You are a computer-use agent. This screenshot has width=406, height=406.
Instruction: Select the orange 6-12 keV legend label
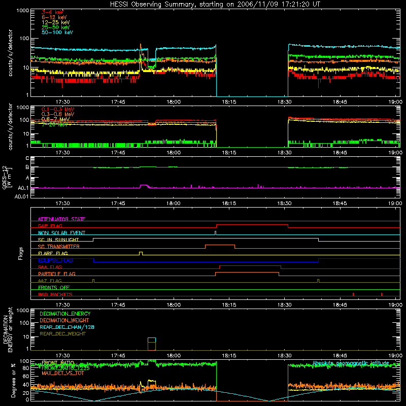54,17
